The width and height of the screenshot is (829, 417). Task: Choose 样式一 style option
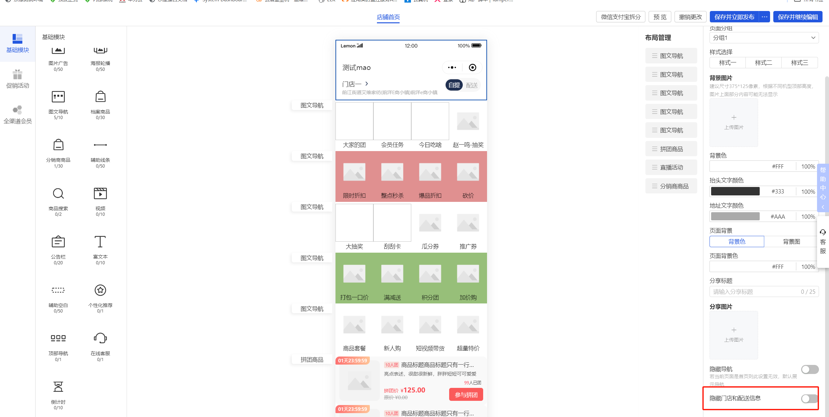tap(728, 63)
